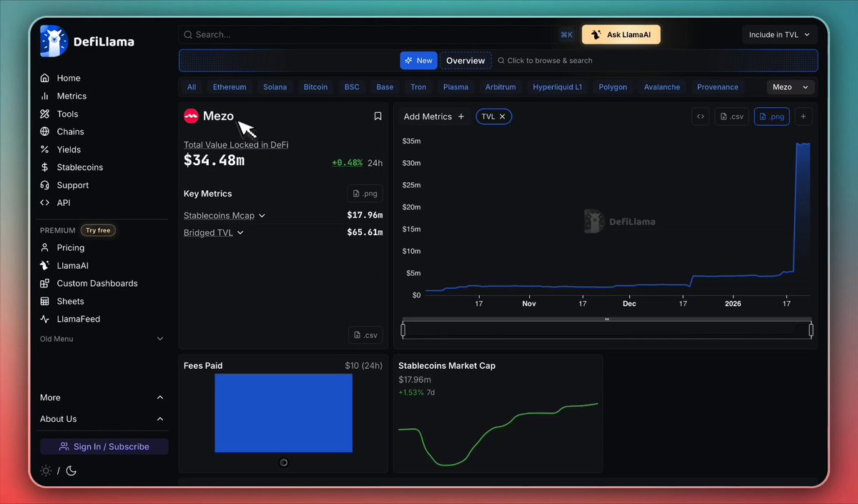Switch to dark theme moon icon
The image size is (858, 504).
(x=71, y=470)
